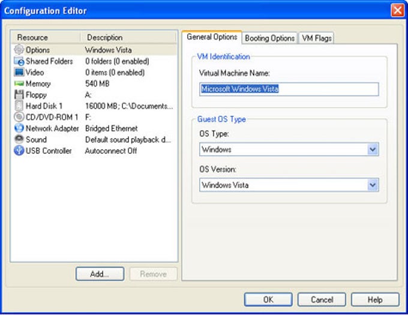Click the Virtual Machine Name input field
Viewport: 408px width, 315px height.
point(289,89)
